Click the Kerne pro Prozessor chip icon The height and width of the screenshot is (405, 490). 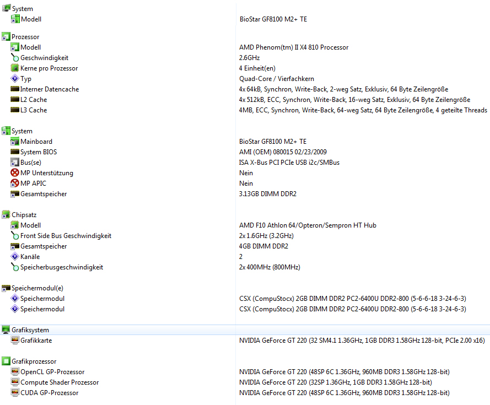(x=15, y=68)
